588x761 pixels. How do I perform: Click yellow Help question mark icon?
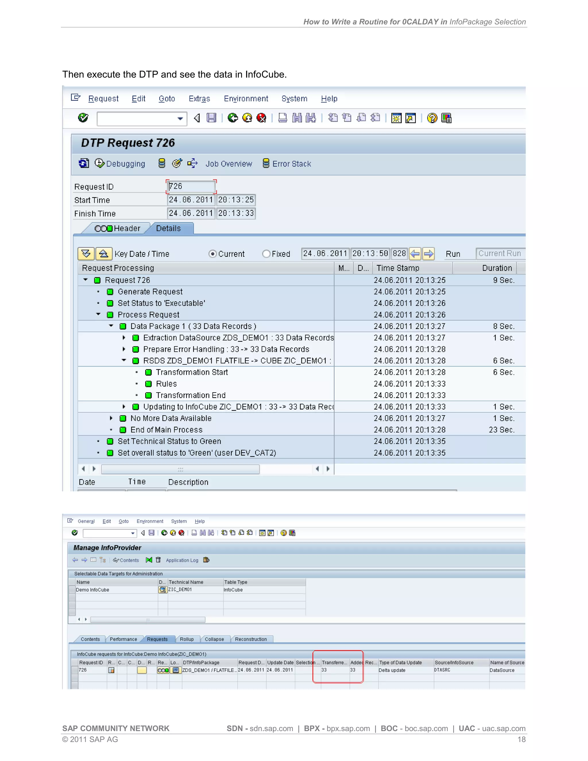[x=432, y=118]
